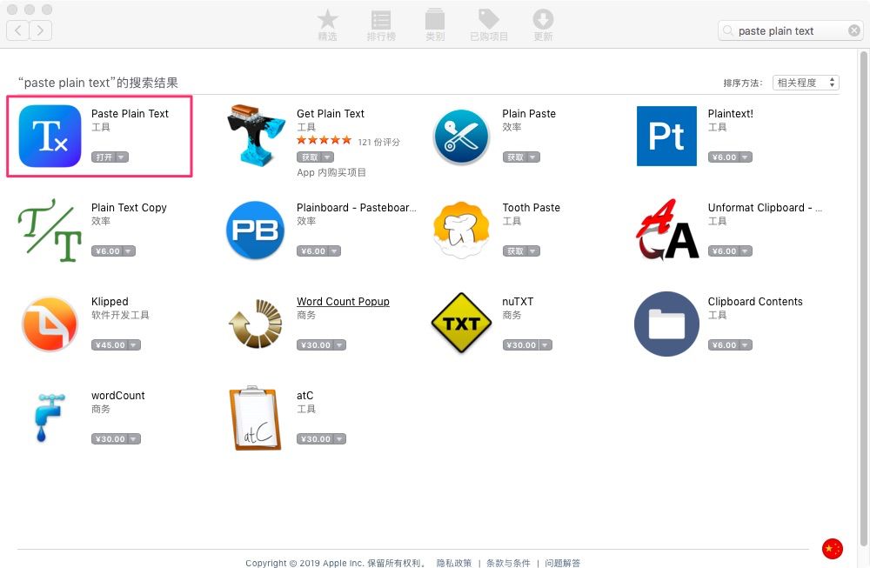The width and height of the screenshot is (870, 568).
Task: Expand arrow beside Plain Text Copy price
Action: point(129,251)
